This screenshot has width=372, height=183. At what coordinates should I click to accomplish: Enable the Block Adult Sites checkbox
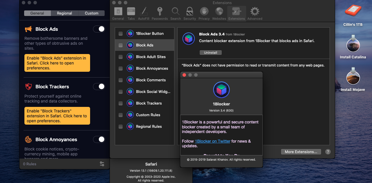(121, 57)
